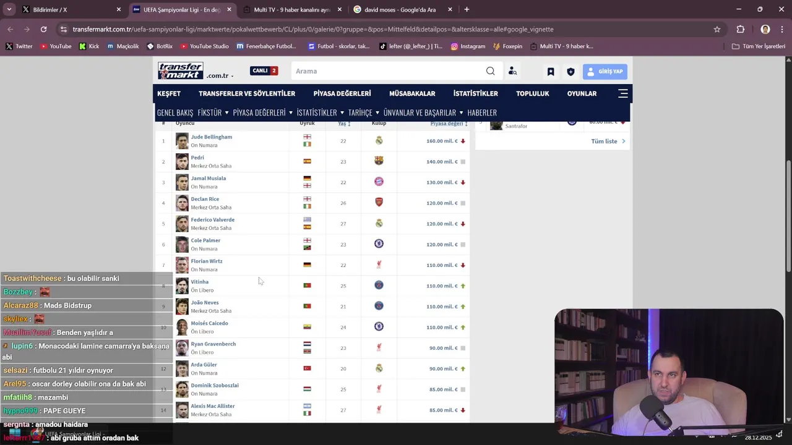
Task: Click the Barcelona crest in Pedri row
Action: (379, 161)
